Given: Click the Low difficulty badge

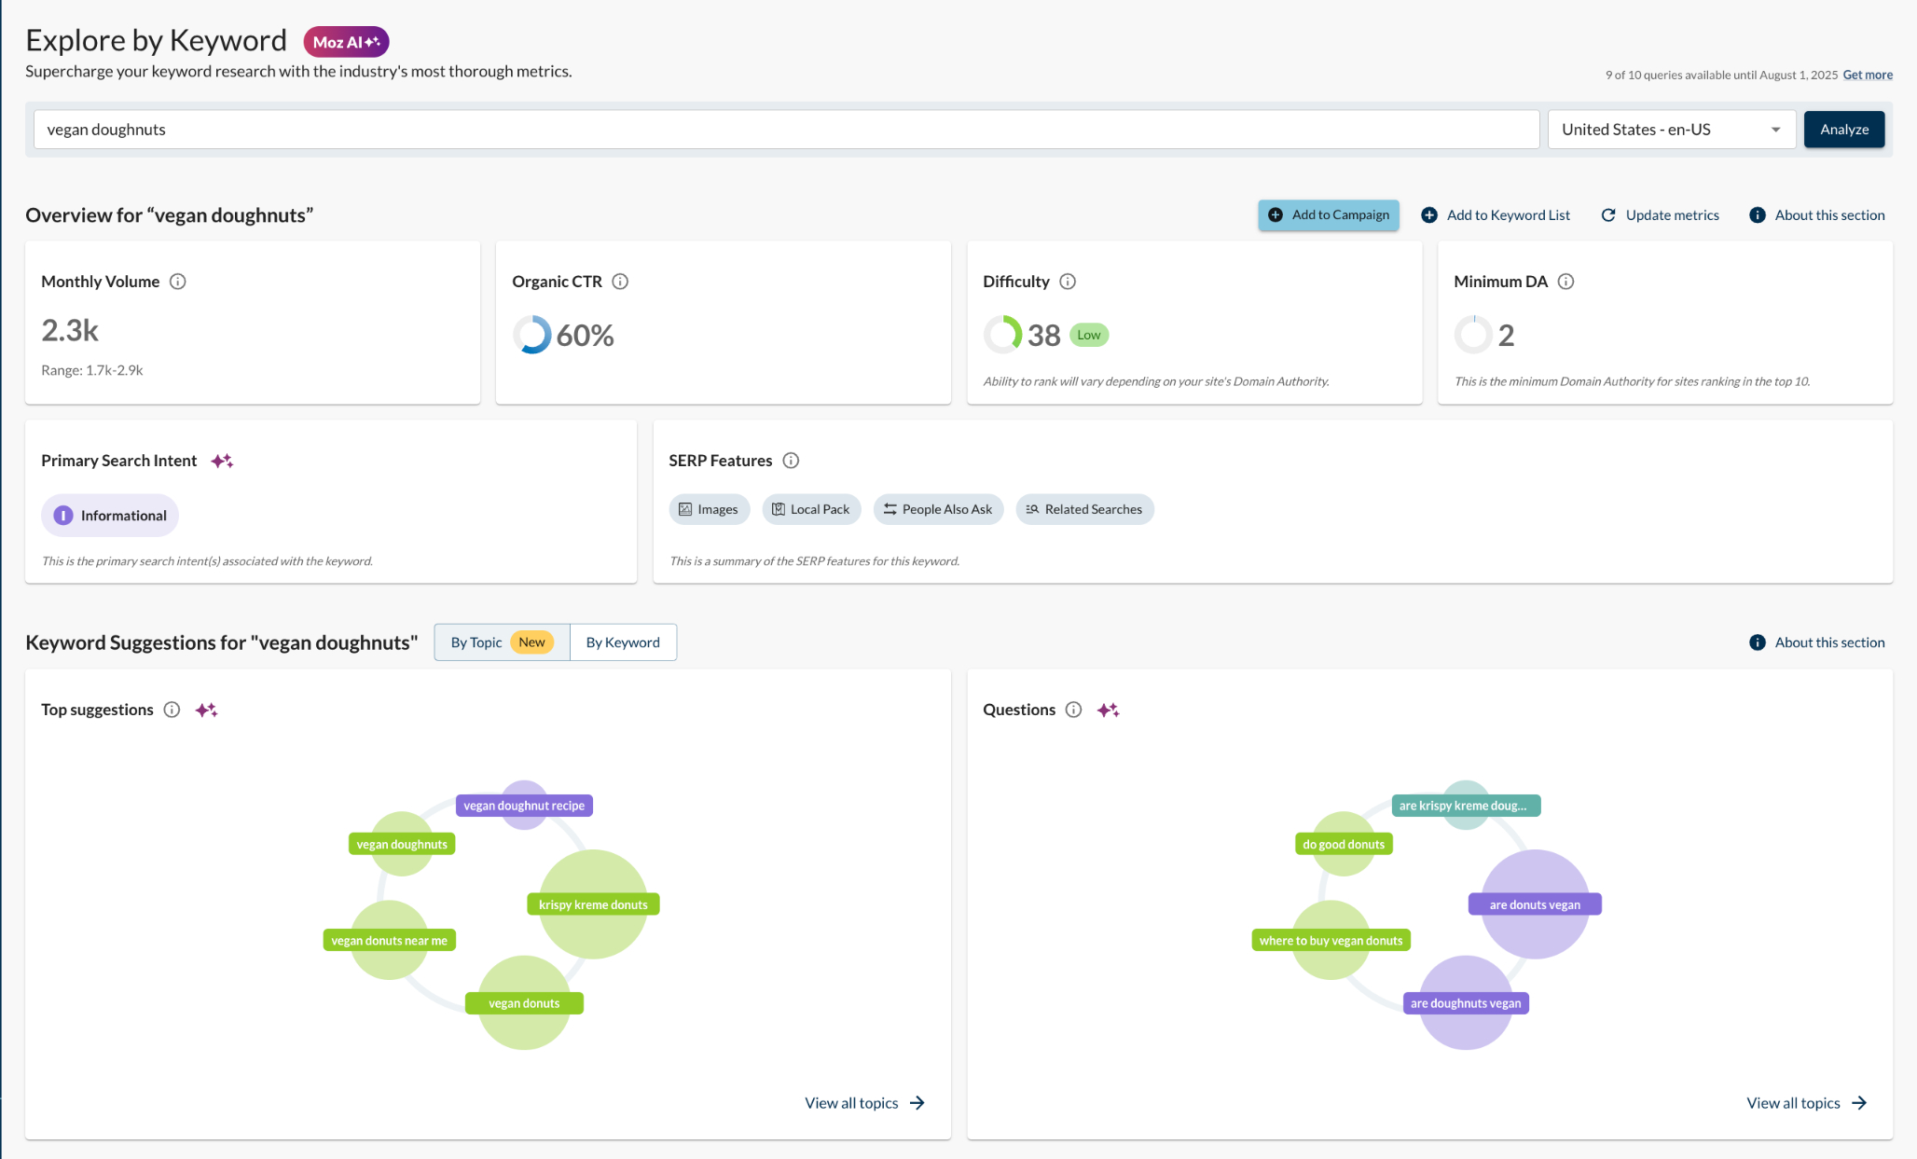Looking at the screenshot, I should point(1089,336).
